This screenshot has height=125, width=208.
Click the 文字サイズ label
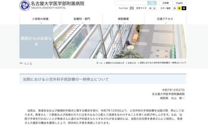(141, 8)
